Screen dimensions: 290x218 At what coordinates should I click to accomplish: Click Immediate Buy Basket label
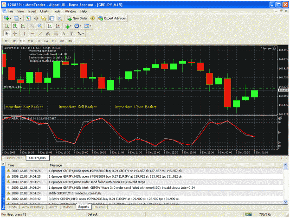[x=24, y=107]
